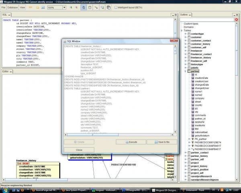Open Java System Properties taskbar item

[75, 190]
